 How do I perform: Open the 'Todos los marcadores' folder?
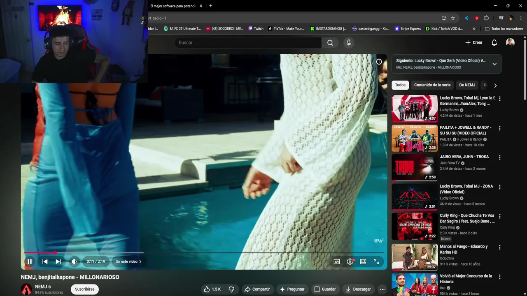[x=504, y=29]
